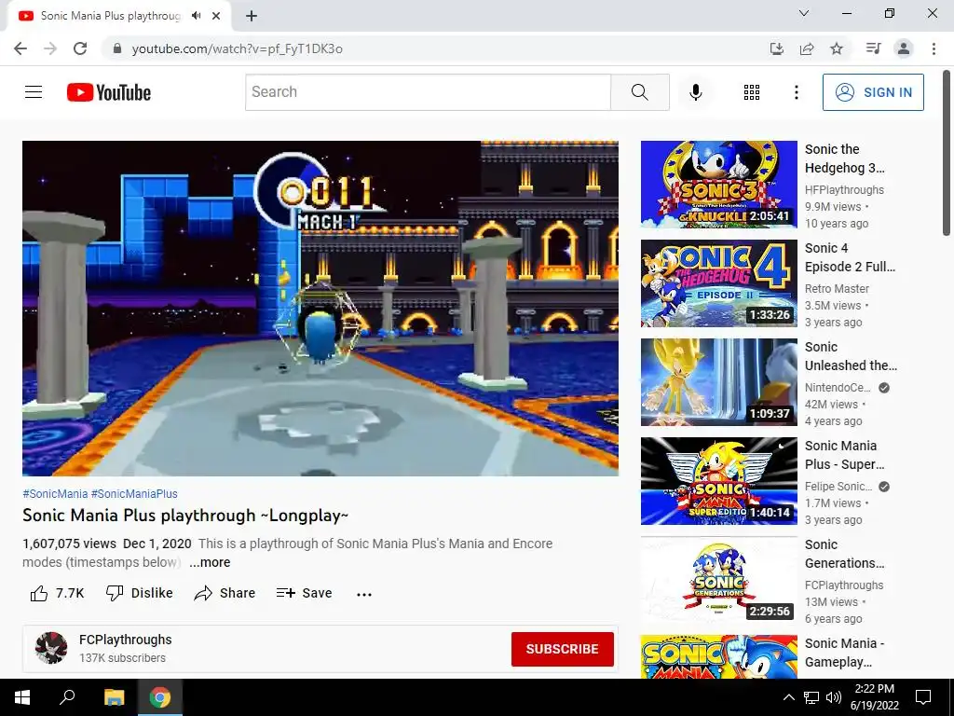Open the media control icon in Chrome toolbar
The height and width of the screenshot is (716, 954).
[873, 48]
